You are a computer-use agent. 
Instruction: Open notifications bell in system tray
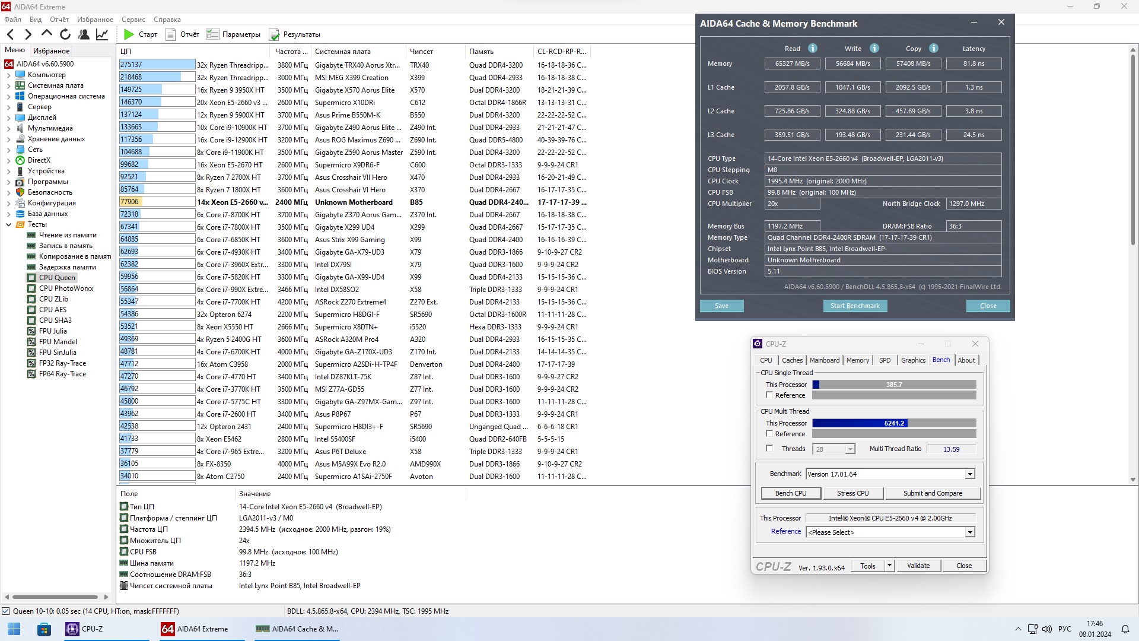coord(1125,629)
